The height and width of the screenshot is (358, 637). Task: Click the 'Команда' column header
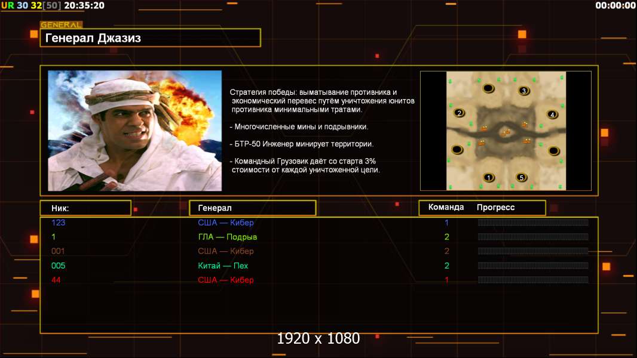click(x=446, y=207)
